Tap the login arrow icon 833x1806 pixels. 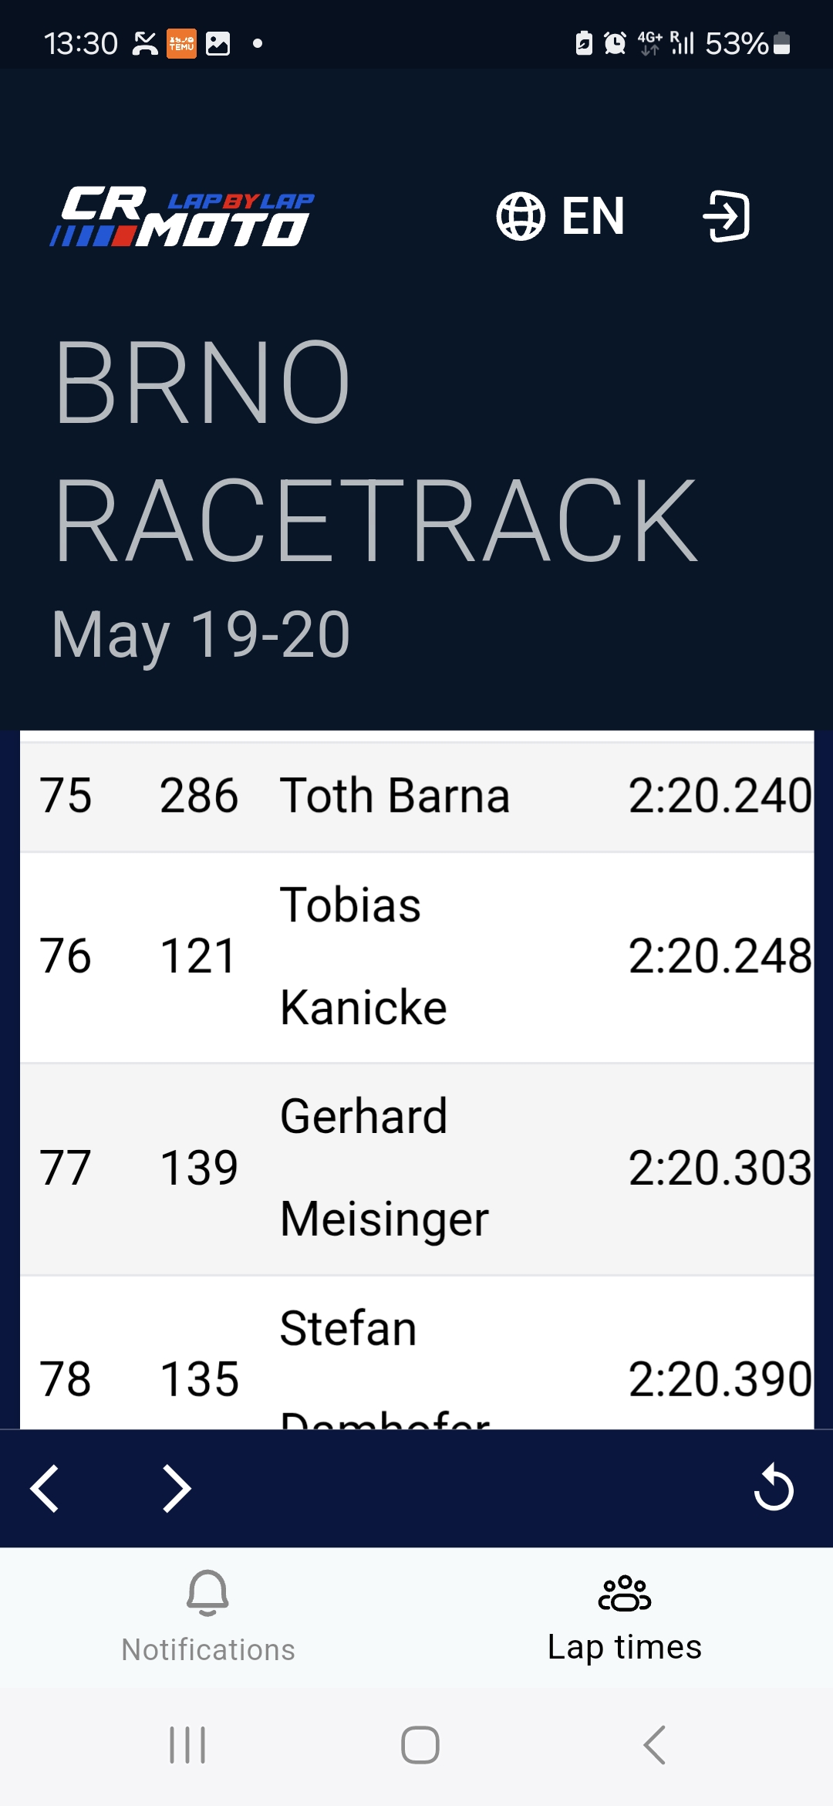pos(726,216)
